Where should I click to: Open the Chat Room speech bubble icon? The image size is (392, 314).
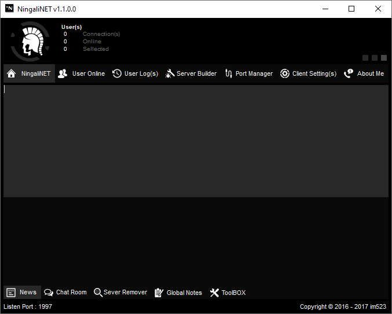[x=49, y=293]
